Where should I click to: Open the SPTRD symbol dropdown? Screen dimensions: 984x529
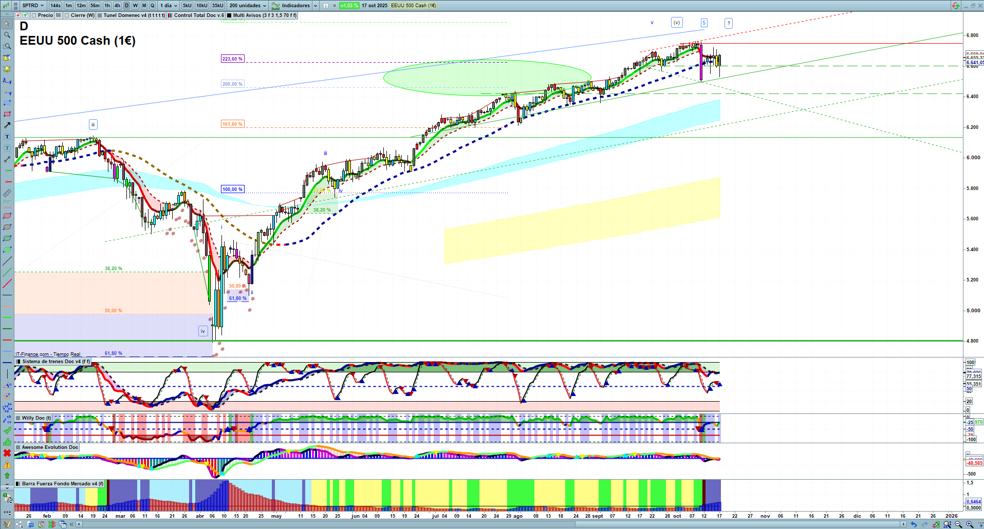coord(33,6)
